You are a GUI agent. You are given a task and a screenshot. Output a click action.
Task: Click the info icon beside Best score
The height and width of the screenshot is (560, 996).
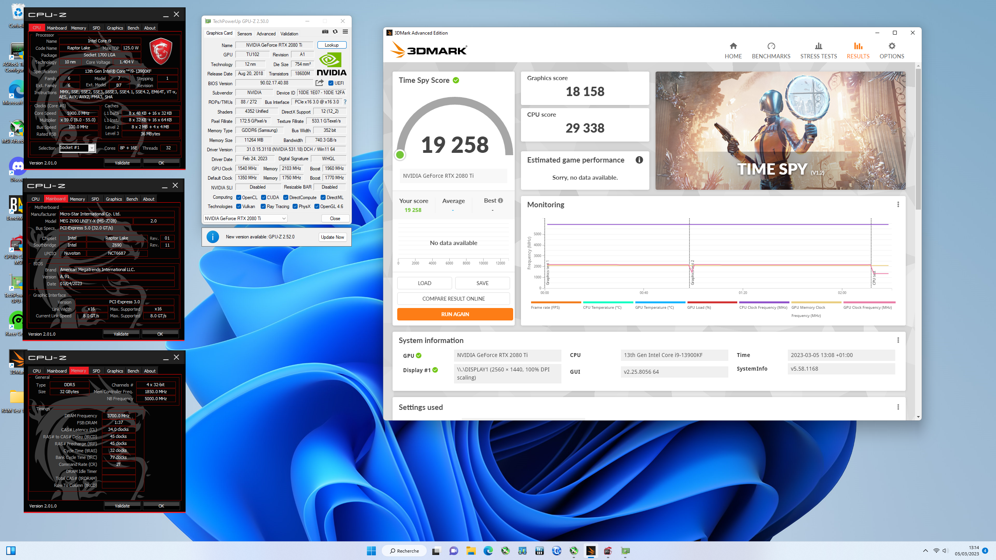500,201
